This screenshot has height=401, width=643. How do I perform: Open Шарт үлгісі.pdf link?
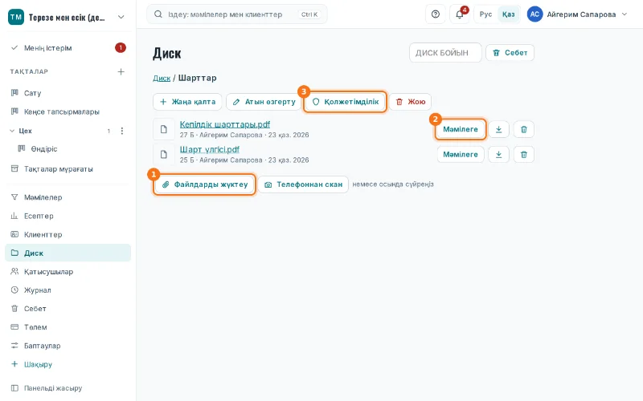coord(210,149)
